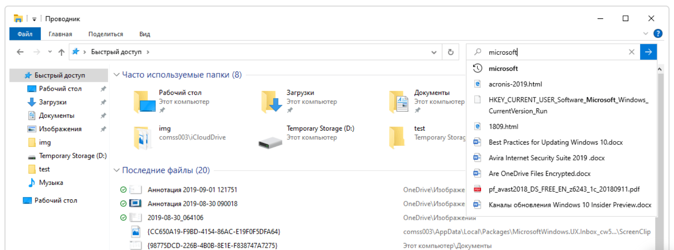Expand the ribbon with the chevron
674x250 pixels.
coord(646,34)
